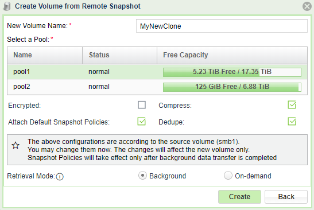Click pool1 free capacity bar
The width and height of the screenshot is (314, 210).
click(x=232, y=72)
